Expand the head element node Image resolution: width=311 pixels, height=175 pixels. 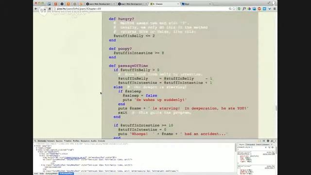[36, 148]
